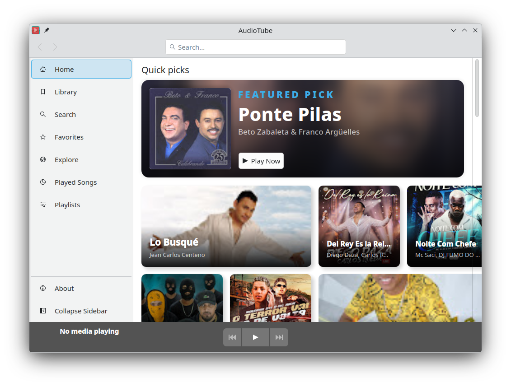Click the skip to previous track icon
Image resolution: width=511 pixels, height=387 pixels.
232,337
